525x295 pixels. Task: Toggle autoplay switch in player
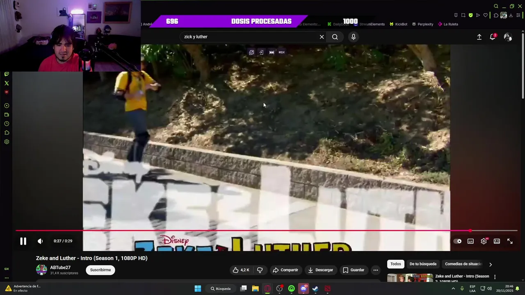click(457, 241)
